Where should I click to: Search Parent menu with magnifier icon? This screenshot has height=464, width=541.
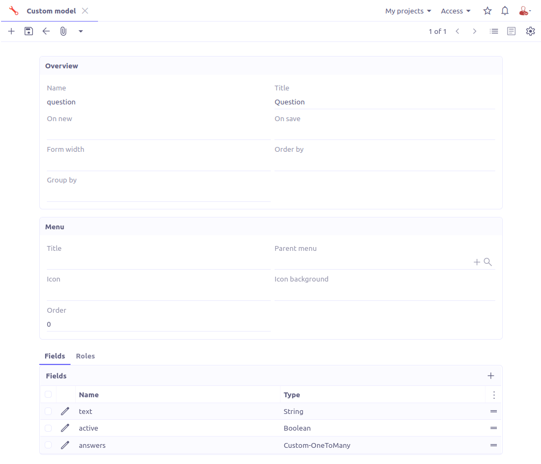pos(488,262)
